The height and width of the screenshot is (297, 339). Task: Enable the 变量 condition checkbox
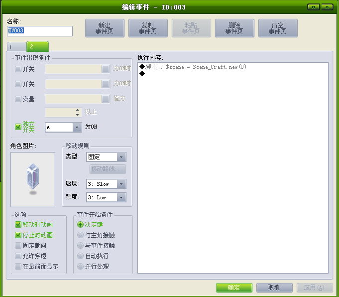(18, 99)
